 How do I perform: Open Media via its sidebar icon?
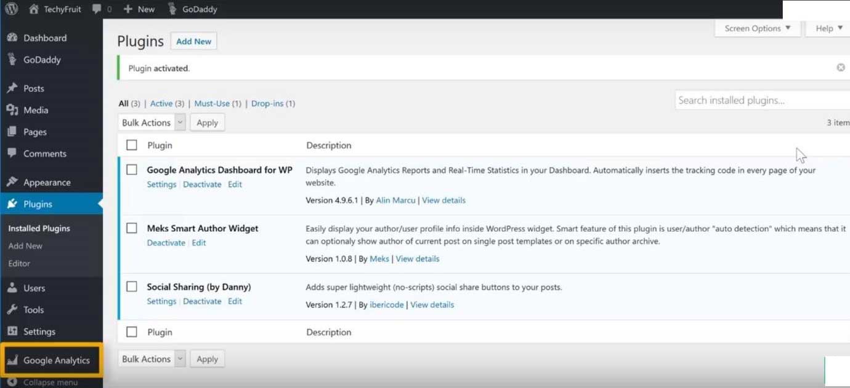point(12,110)
